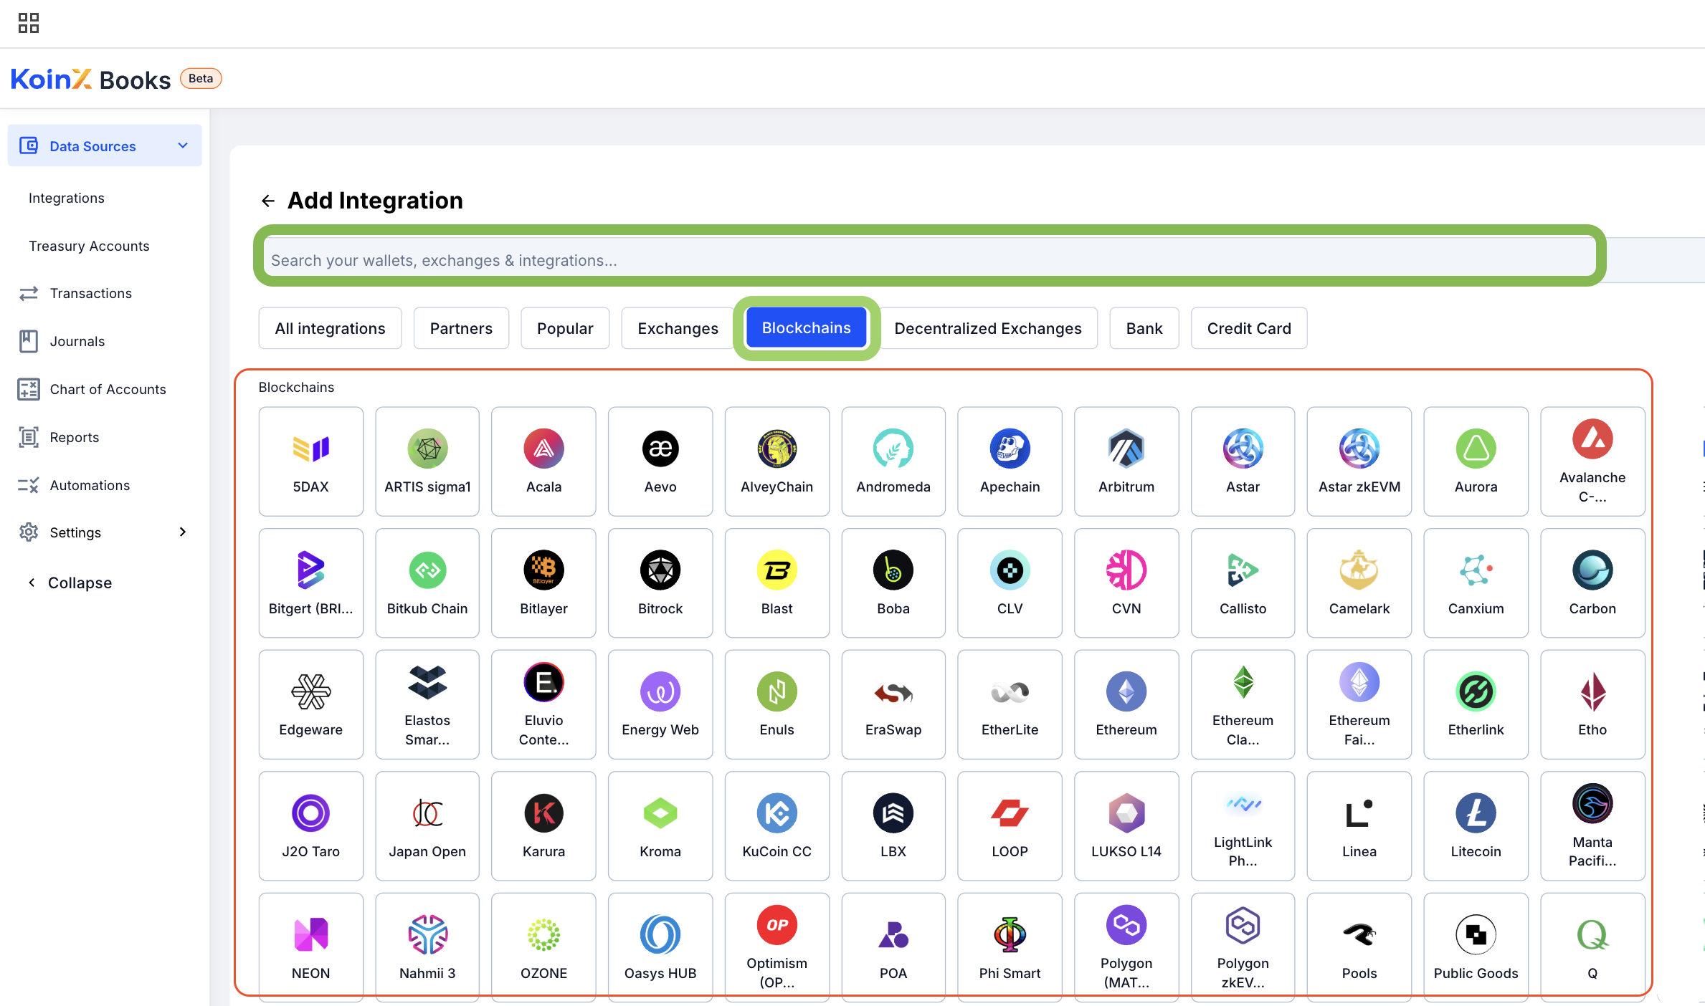This screenshot has width=1705, height=1006.
Task: Pick the Bitlayer integration
Action: 543,583
